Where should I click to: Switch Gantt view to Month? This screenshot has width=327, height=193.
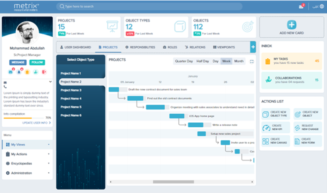(x=239, y=61)
